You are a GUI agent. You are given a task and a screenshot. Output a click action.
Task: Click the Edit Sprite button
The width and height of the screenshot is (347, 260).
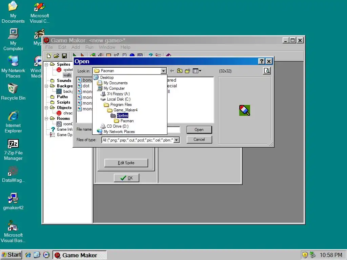tap(126, 163)
